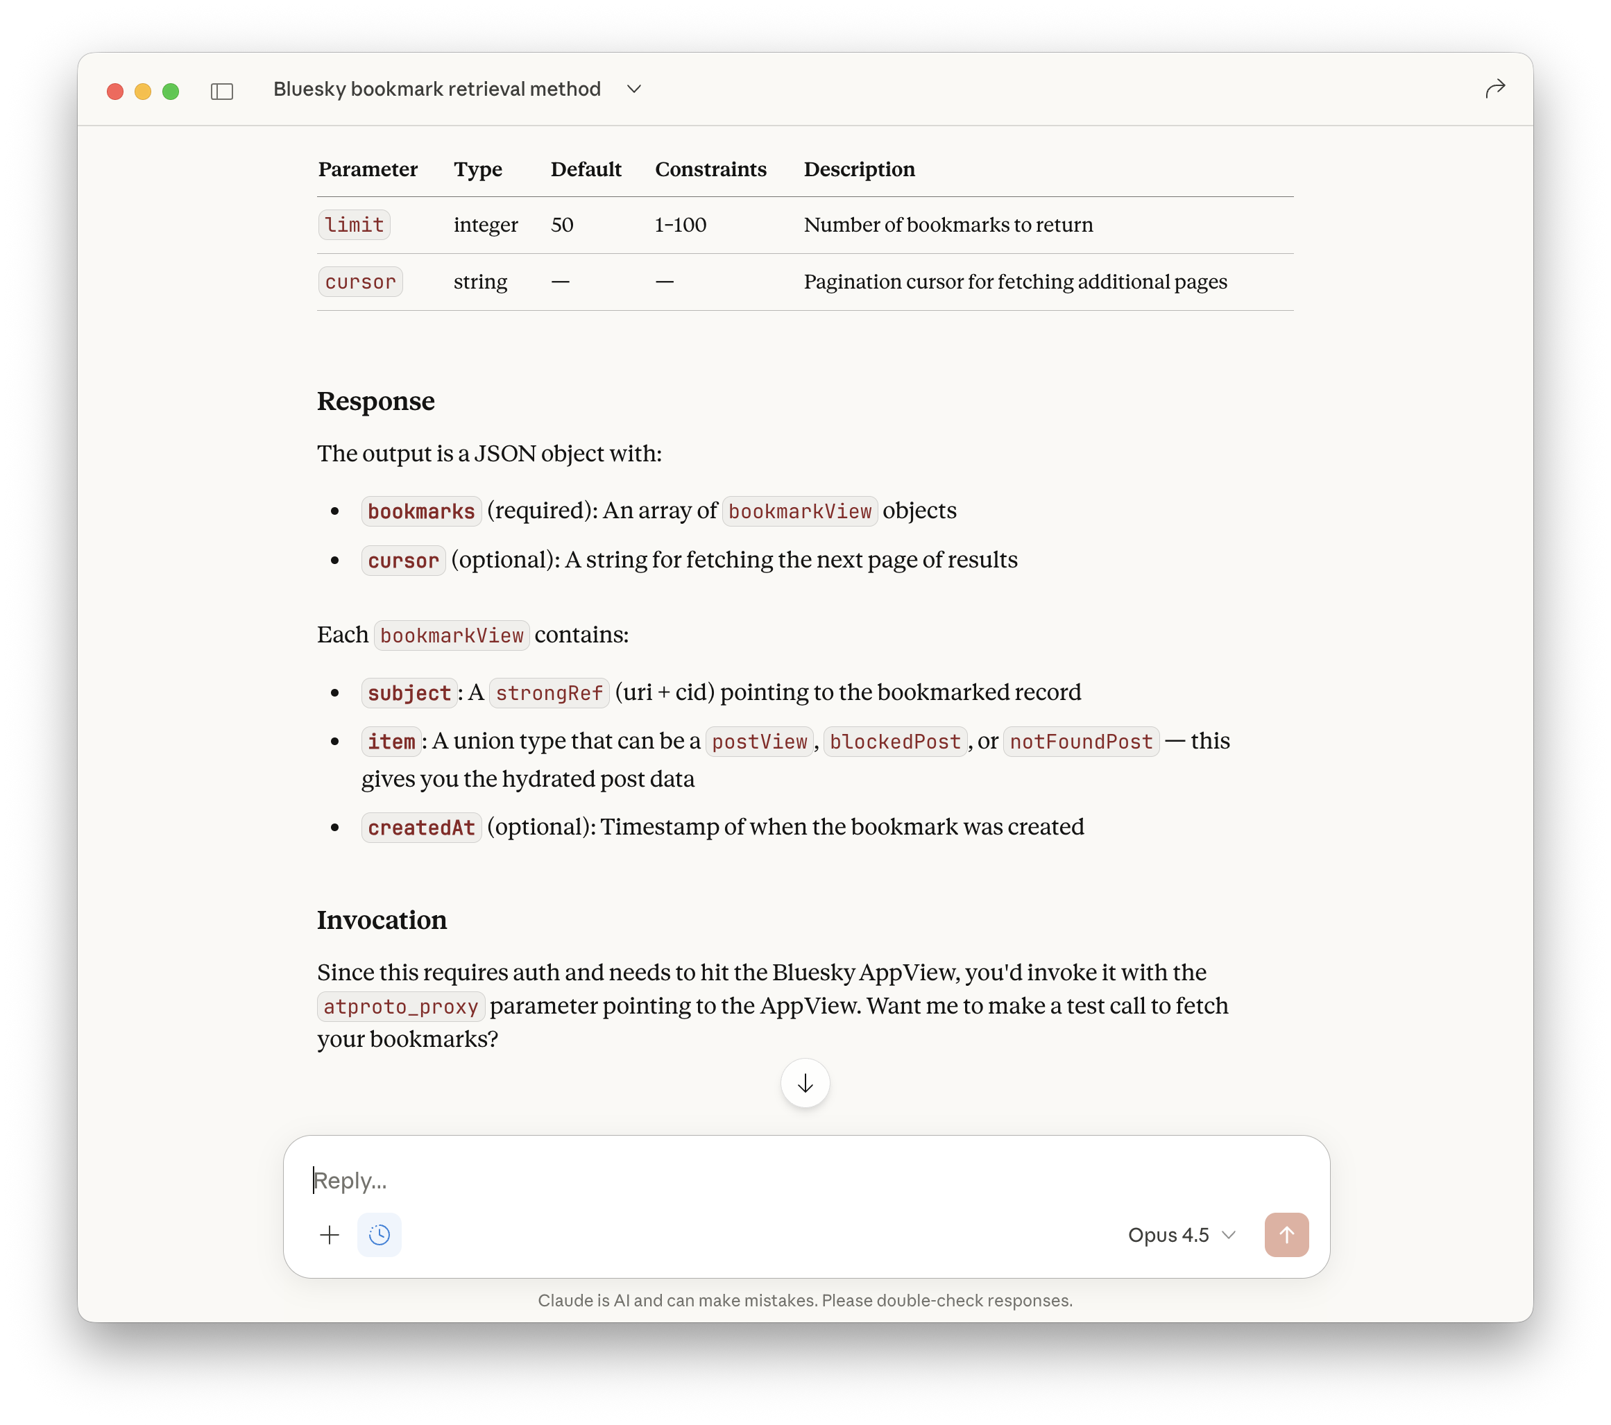
Task: Click the green fullscreen window button
Action: (170, 92)
